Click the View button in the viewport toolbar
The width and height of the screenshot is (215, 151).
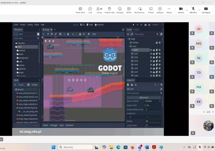click(x=94, y=34)
